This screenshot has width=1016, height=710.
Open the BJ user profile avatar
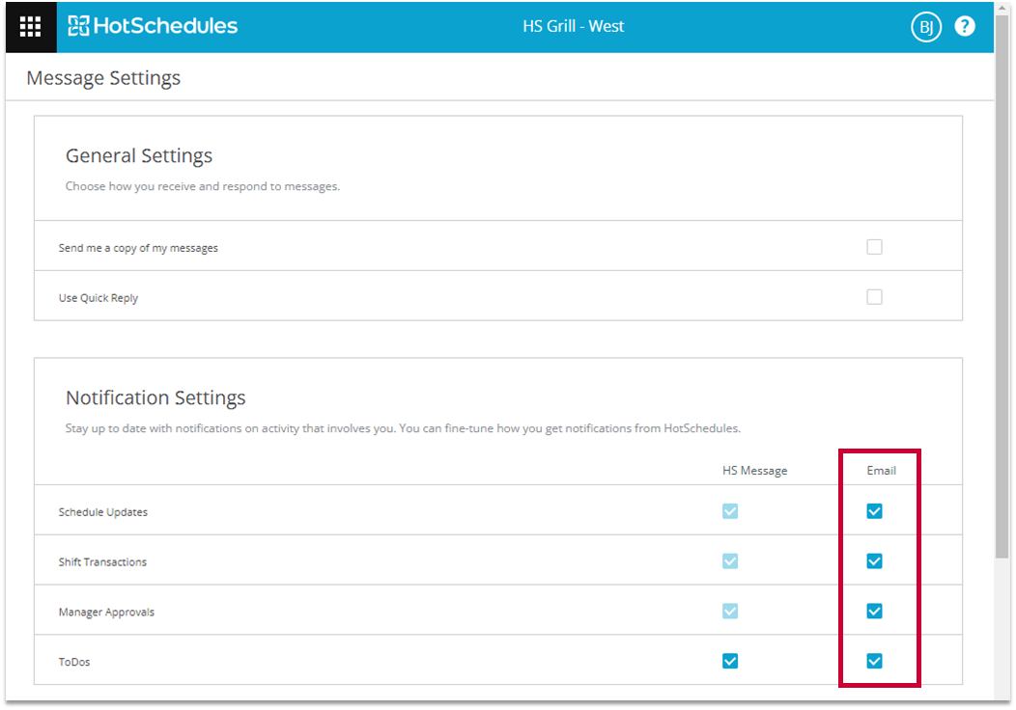[x=926, y=27]
